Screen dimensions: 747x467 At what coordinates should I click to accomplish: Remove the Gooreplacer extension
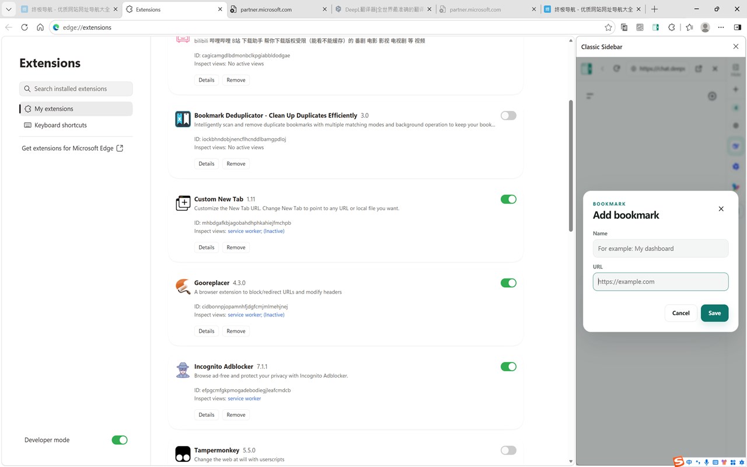236,331
